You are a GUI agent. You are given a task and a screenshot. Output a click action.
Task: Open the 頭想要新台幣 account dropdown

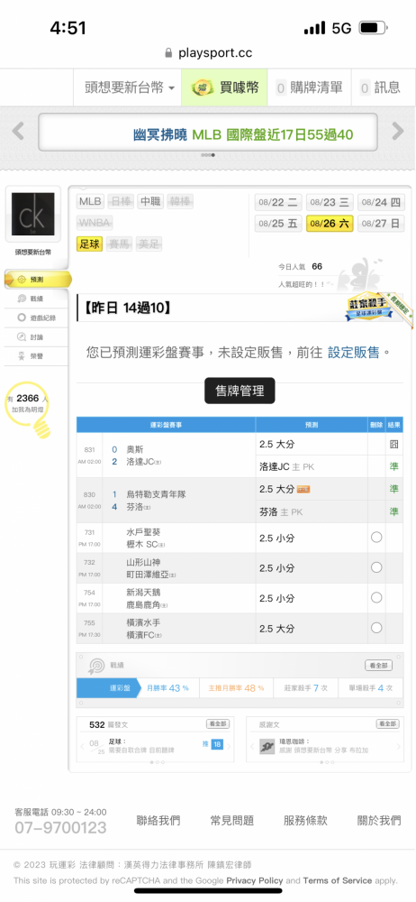[130, 87]
